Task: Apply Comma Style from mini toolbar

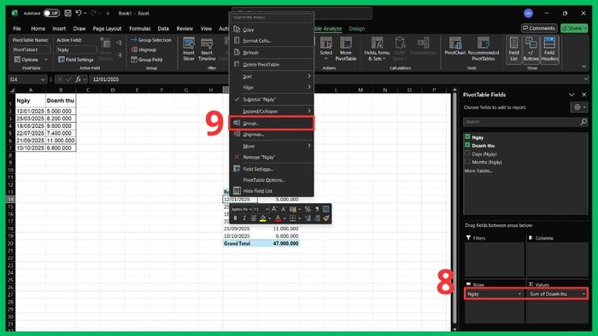Action: [x=317, y=209]
